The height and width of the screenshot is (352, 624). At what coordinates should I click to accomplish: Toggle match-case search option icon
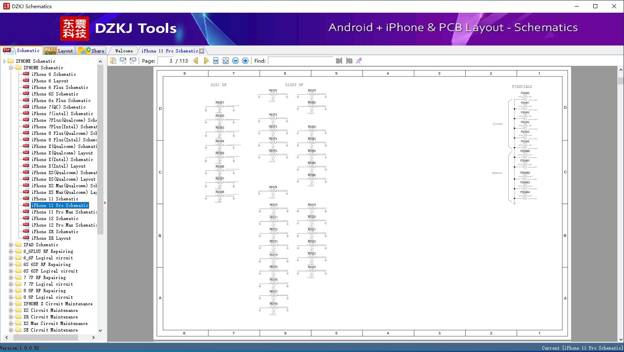[359, 61]
